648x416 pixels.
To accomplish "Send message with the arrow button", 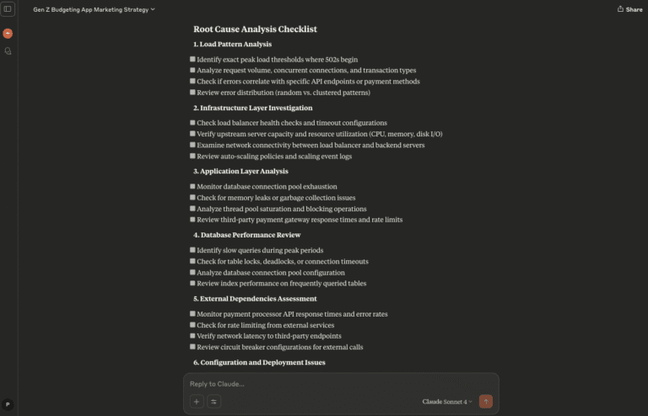I will [486, 402].
